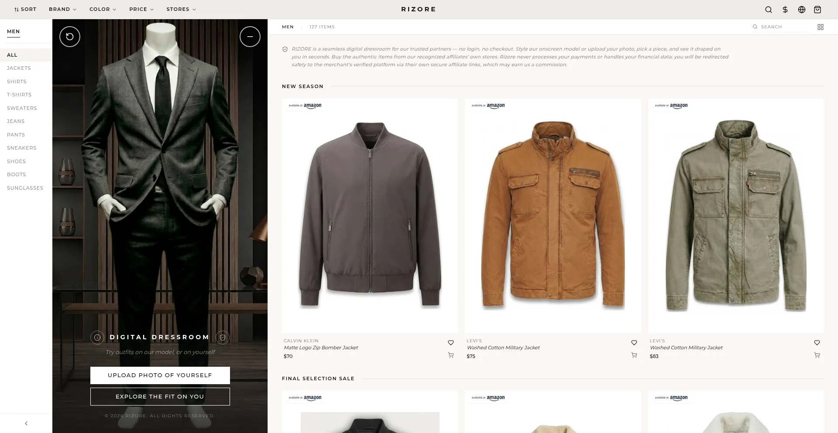Screen dimensions: 838x433
Task: Click Explore the Fit on You button
Action: [x=160, y=397]
